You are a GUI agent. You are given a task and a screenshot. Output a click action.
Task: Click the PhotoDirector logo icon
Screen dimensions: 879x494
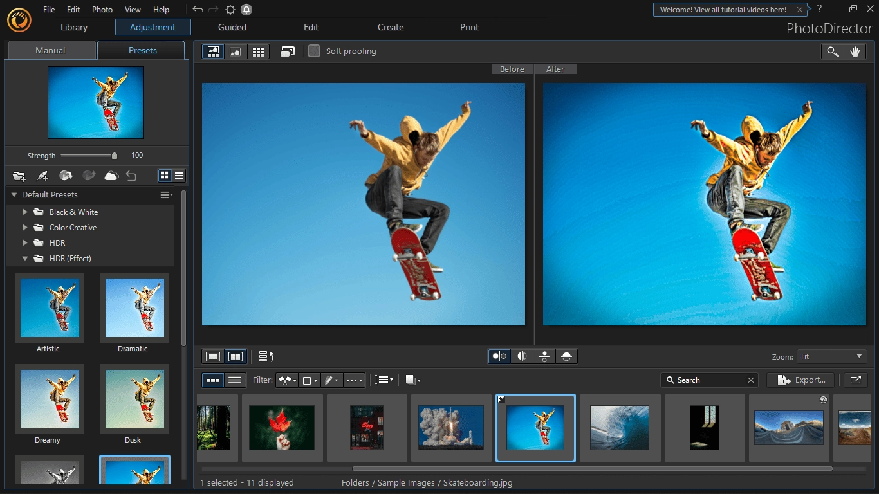[x=20, y=19]
